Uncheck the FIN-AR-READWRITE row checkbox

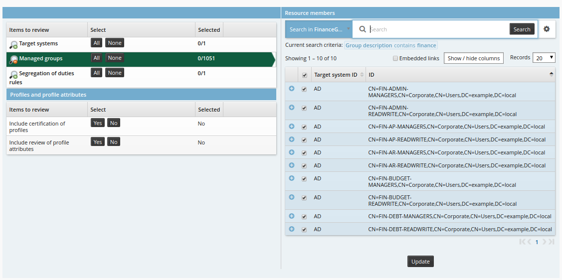(x=304, y=165)
